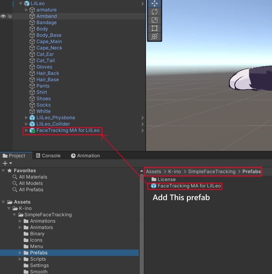Expand LilLeo_Physbone in hierarchy
The width and height of the screenshot is (272, 274).
coord(26,118)
